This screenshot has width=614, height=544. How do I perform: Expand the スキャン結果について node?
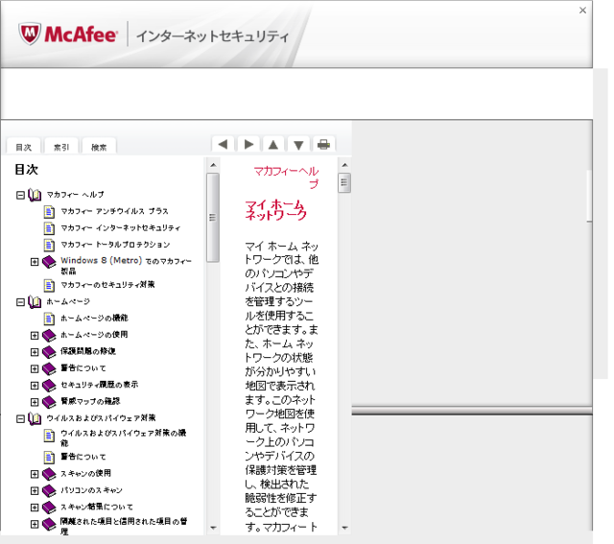(x=35, y=508)
